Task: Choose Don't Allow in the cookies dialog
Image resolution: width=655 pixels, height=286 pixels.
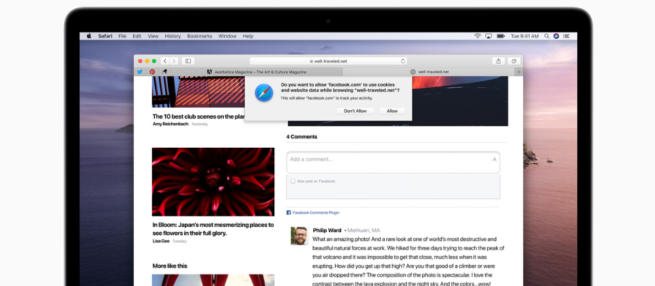Action: (355, 111)
